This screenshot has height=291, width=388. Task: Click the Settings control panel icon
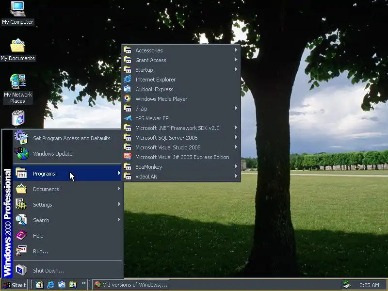pyautogui.click(x=21, y=204)
